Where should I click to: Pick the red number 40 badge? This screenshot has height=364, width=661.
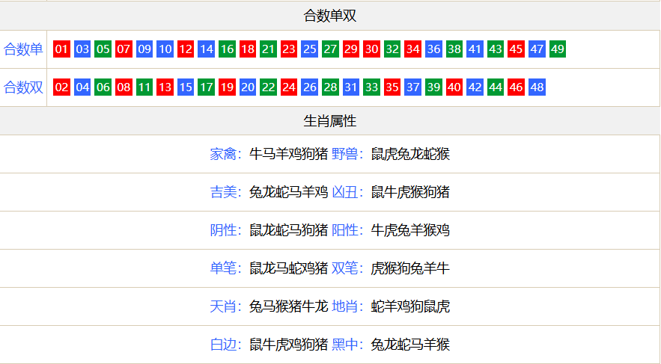[x=454, y=87]
